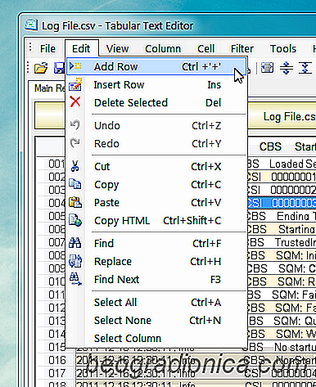Click the Replace icon in Edit menu
Image resolution: width=316 pixels, height=387 pixels.
click(75, 261)
